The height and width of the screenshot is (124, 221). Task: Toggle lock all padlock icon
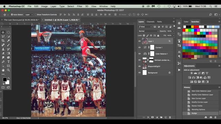click(158, 35)
